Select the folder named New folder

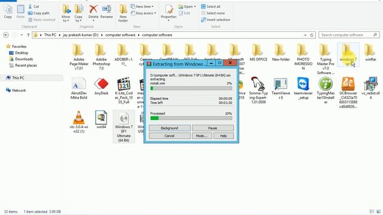tap(281, 53)
